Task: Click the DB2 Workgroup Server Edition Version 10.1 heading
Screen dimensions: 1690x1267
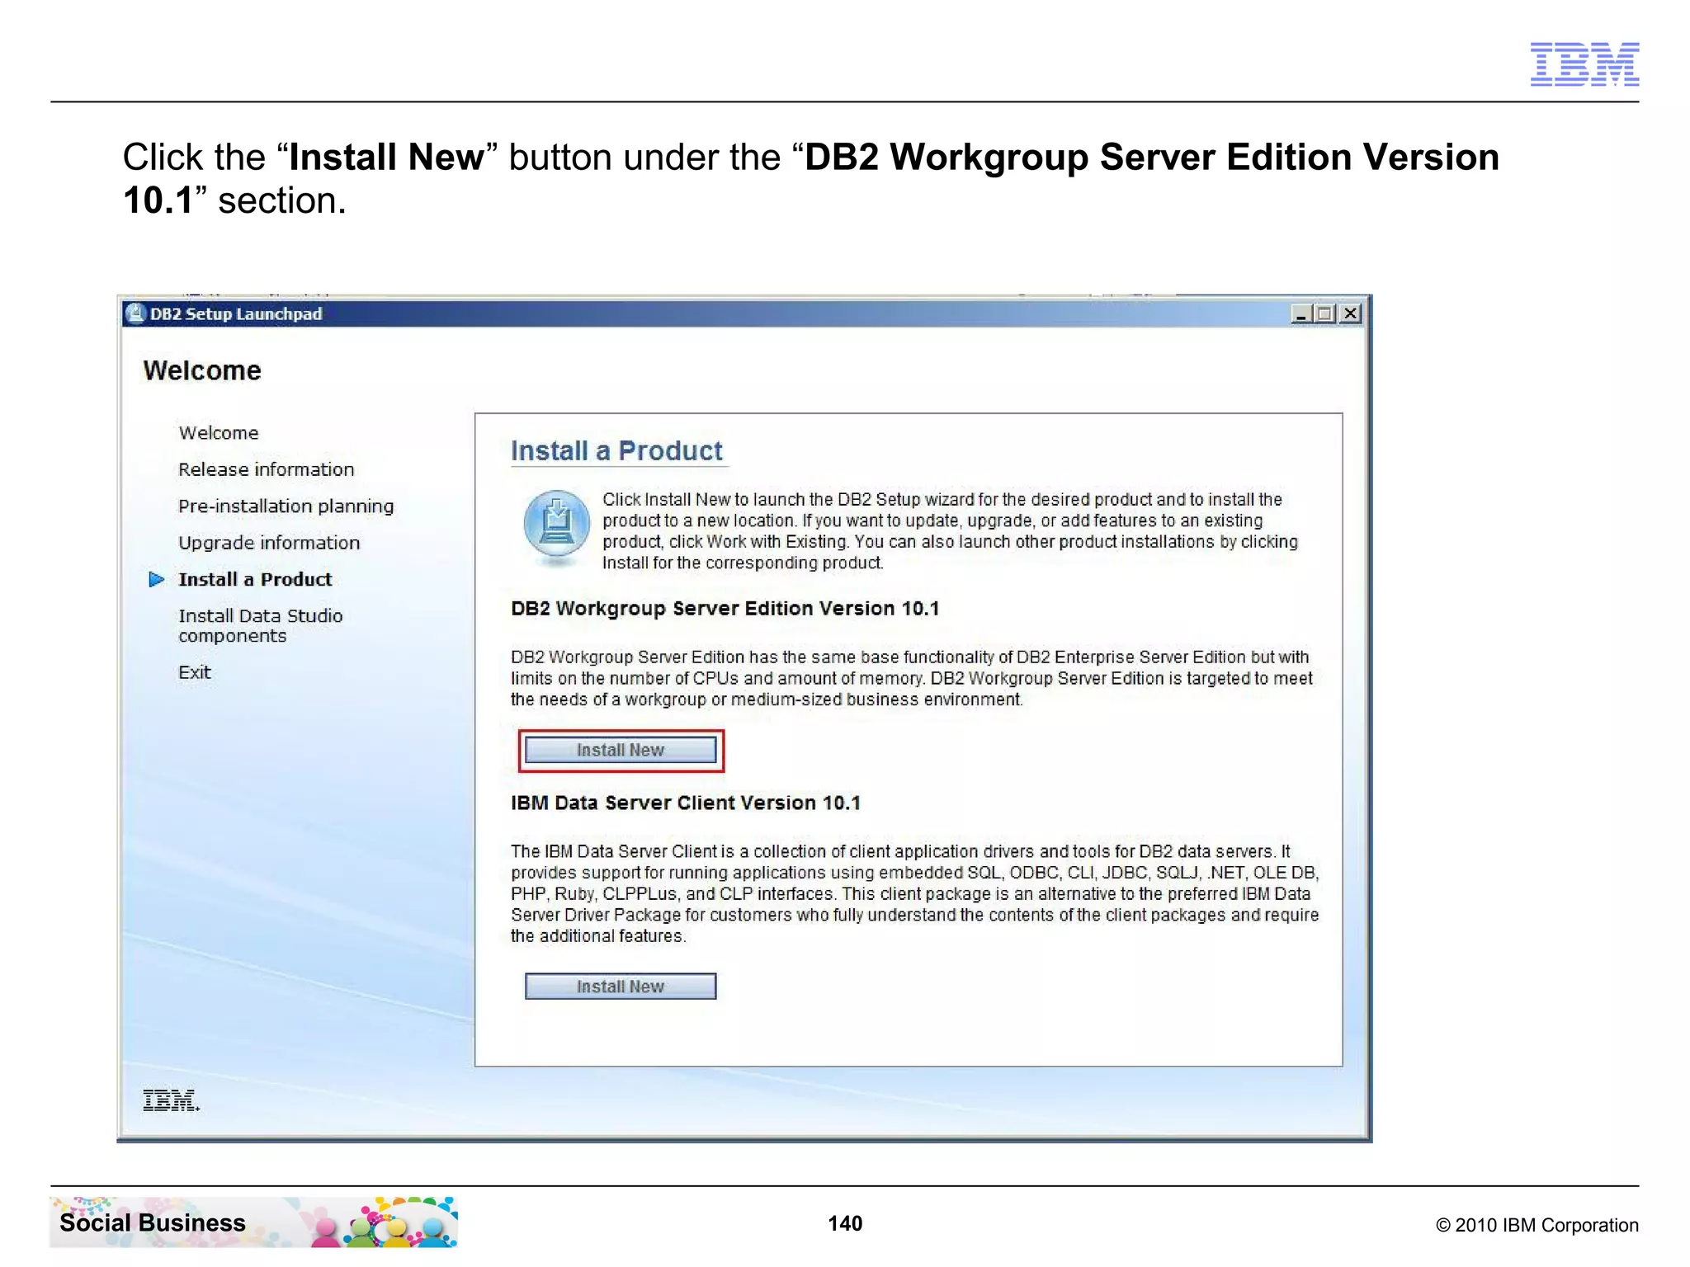Action: 725,609
